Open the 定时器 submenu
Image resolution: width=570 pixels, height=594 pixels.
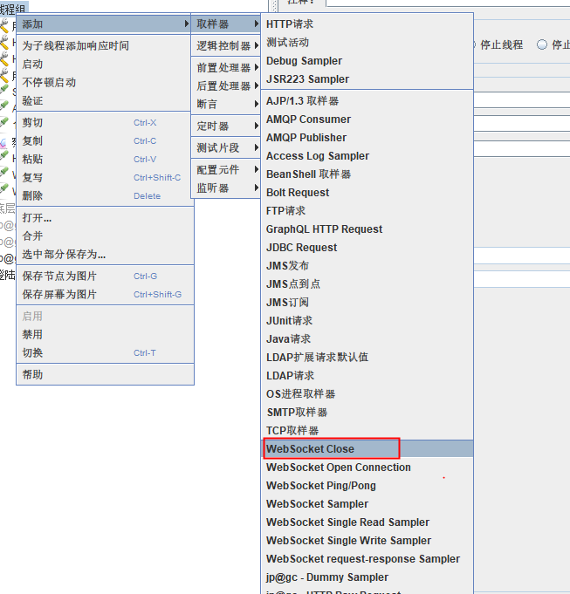tap(214, 126)
